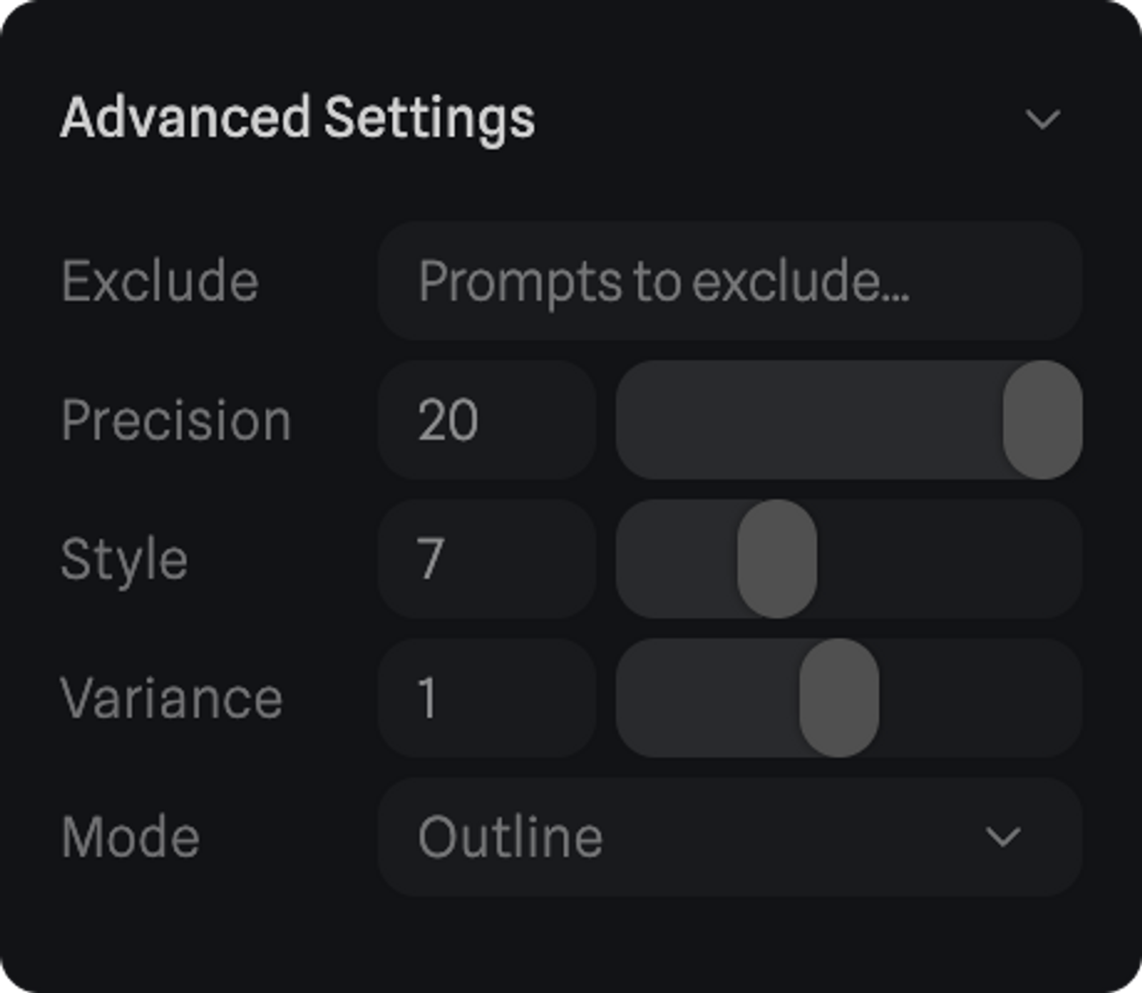Screen dimensions: 1142x993
Task: Click the Style slider handle
Action: [x=777, y=558]
